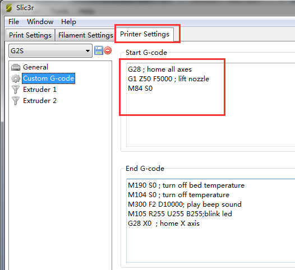Switch to the Filament Settings tab
295x270 pixels.
[86, 35]
